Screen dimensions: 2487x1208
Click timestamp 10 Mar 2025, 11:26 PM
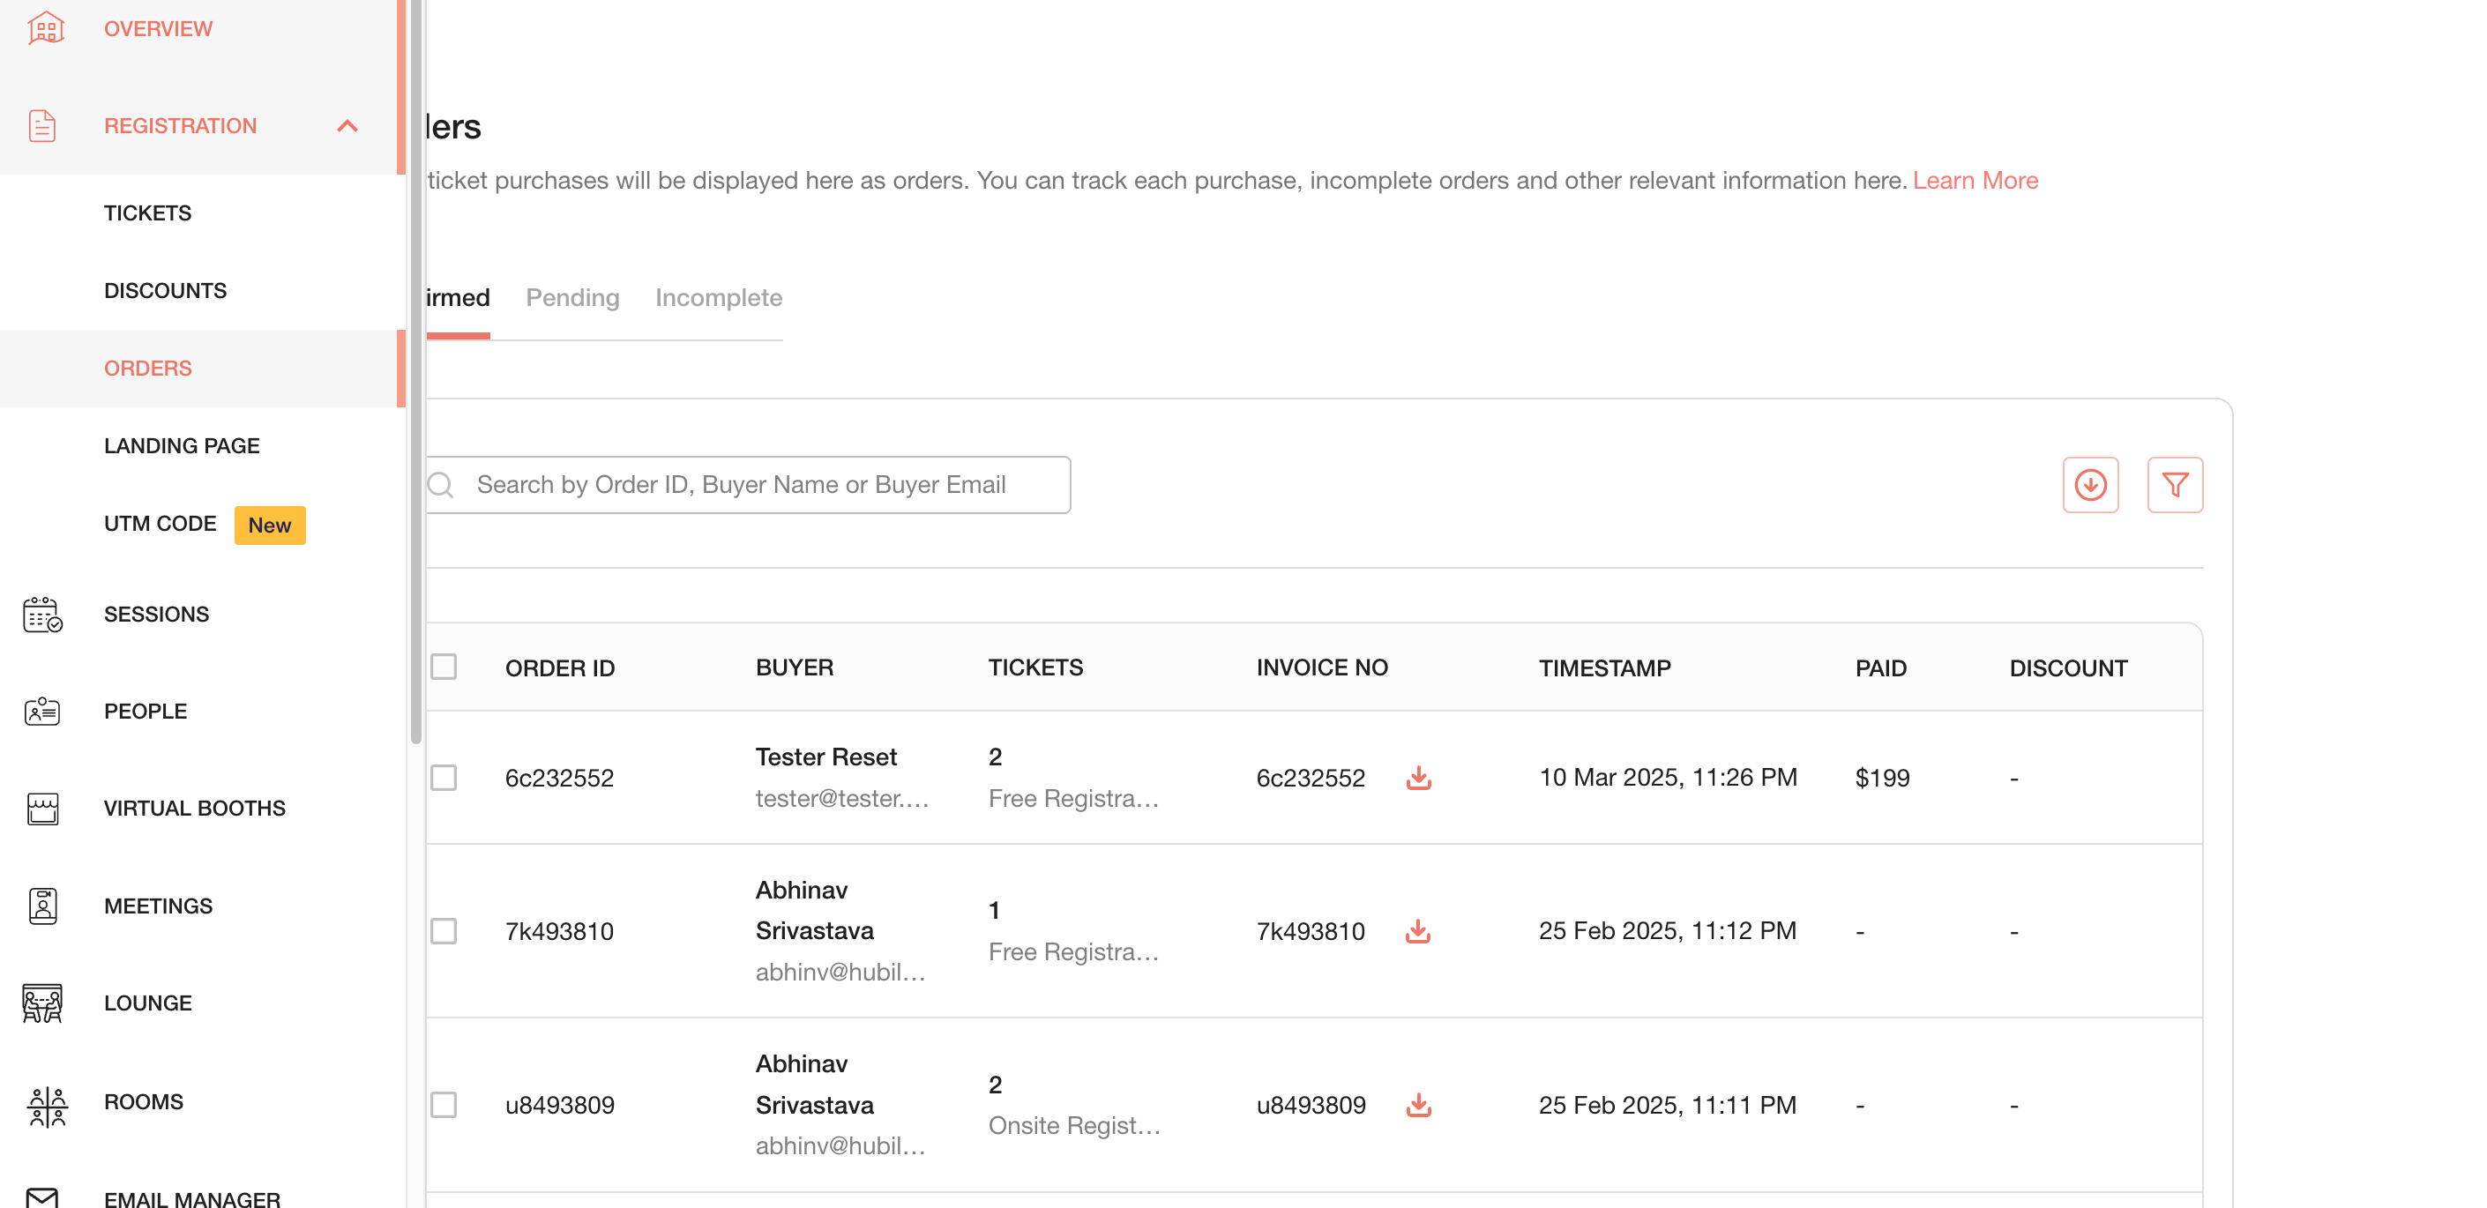click(1668, 778)
